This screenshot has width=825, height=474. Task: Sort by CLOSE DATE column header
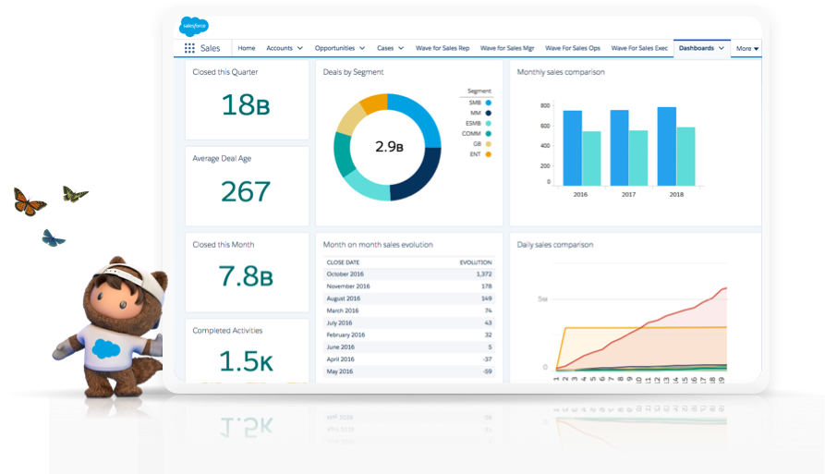coord(343,262)
